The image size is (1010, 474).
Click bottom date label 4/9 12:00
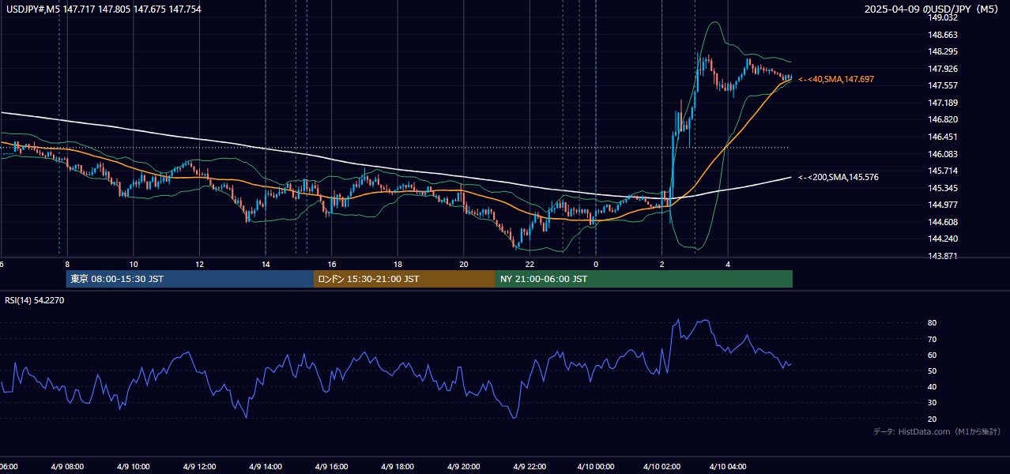pyautogui.click(x=199, y=467)
